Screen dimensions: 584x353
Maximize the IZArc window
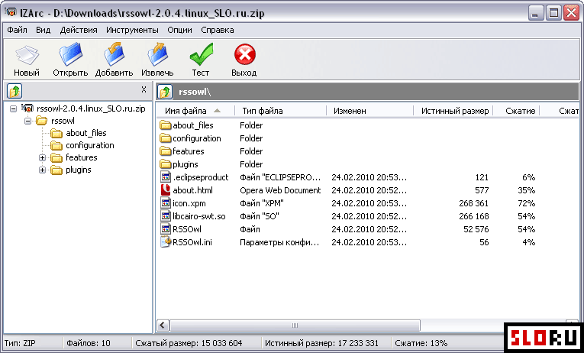(x=553, y=14)
